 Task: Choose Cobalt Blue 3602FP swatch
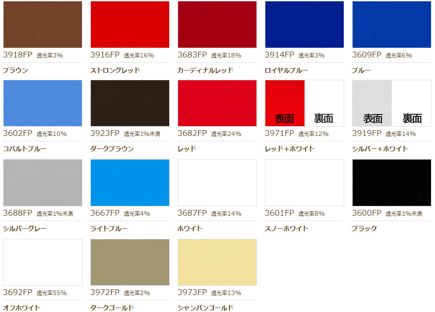pos(43,103)
